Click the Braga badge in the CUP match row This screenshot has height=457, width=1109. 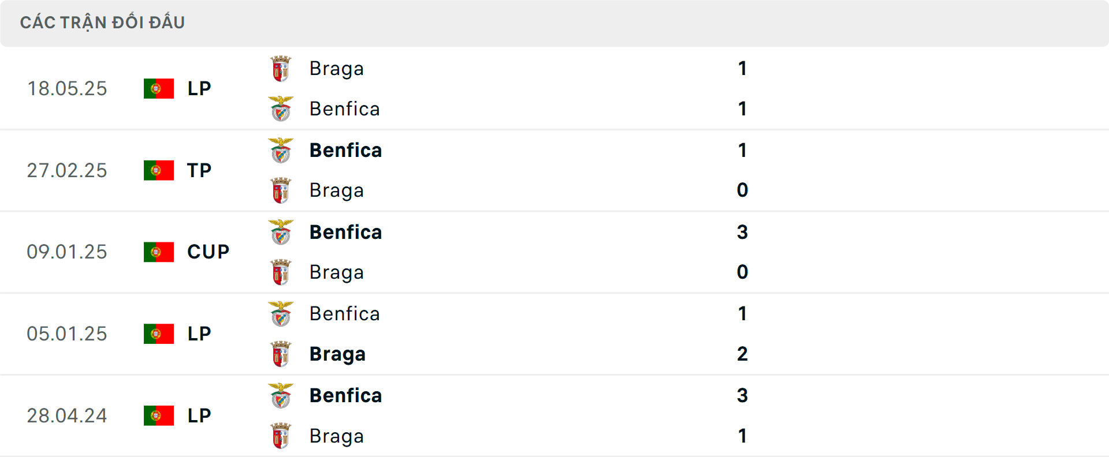pos(281,272)
